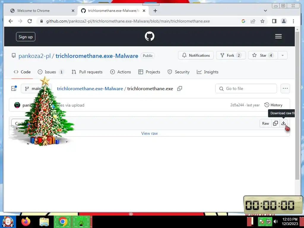The image size is (304, 228).
Task: Open the main branch selector
Action: pyautogui.click(x=36, y=88)
